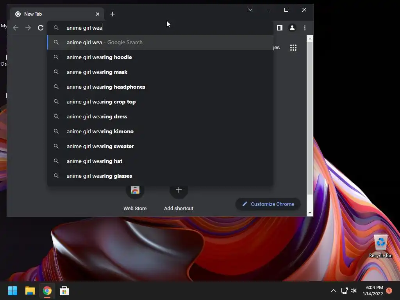This screenshot has height=300, width=400.
Task: Open the notification badge in the taskbar
Action: (x=389, y=291)
